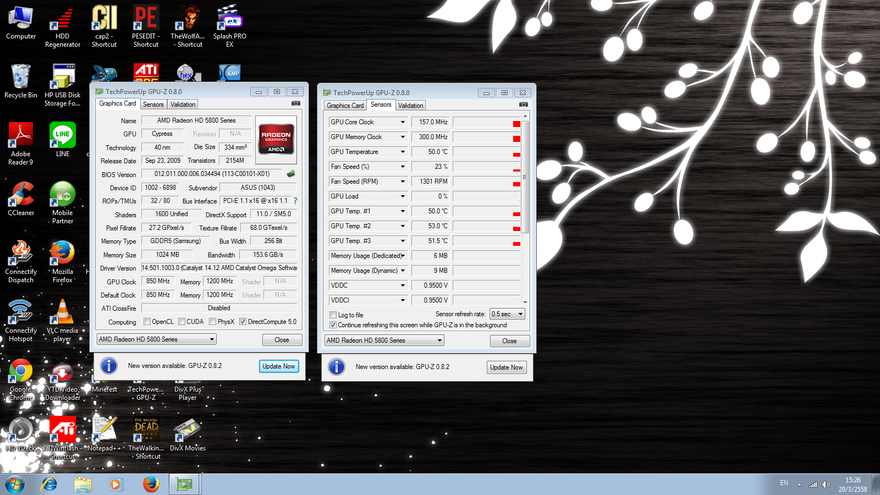This screenshot has height=495, width=880.
Task: Open the GPU selector dropdown in the Sensors window
Action: [x=384, y=340]
